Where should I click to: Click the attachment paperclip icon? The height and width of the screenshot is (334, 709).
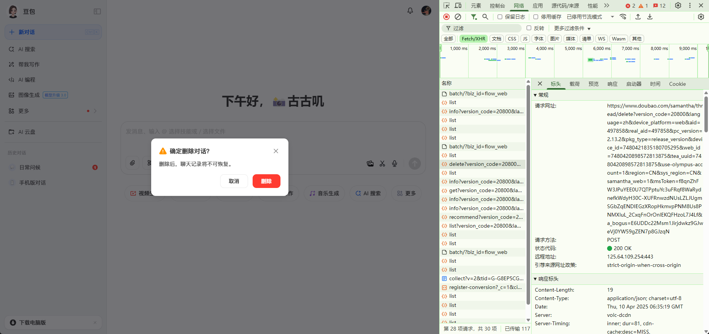pyautogui.click(x=132, y=163)
